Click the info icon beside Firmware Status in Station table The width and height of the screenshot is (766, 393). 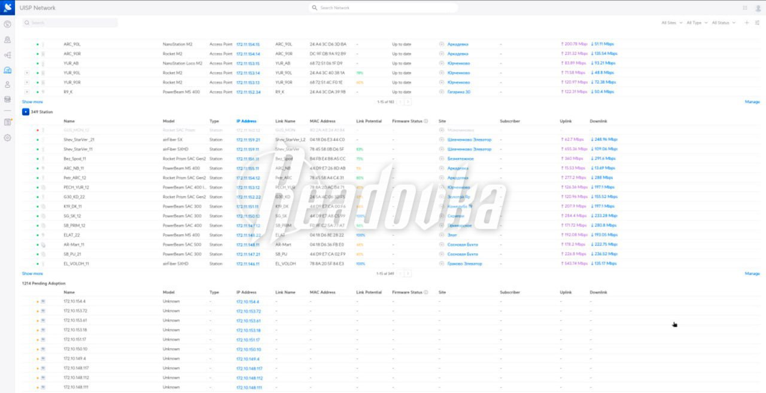pyautogui.click(x=426, y=121)
